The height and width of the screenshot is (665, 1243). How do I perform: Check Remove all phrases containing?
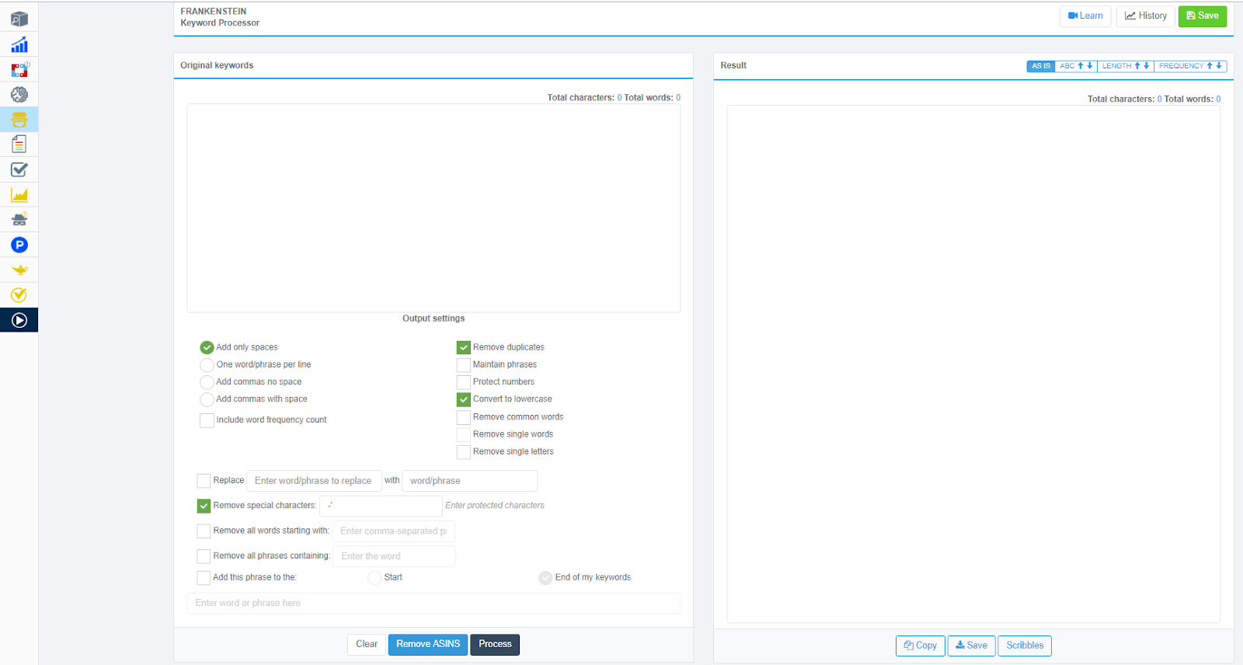click(x=204, y=556)
